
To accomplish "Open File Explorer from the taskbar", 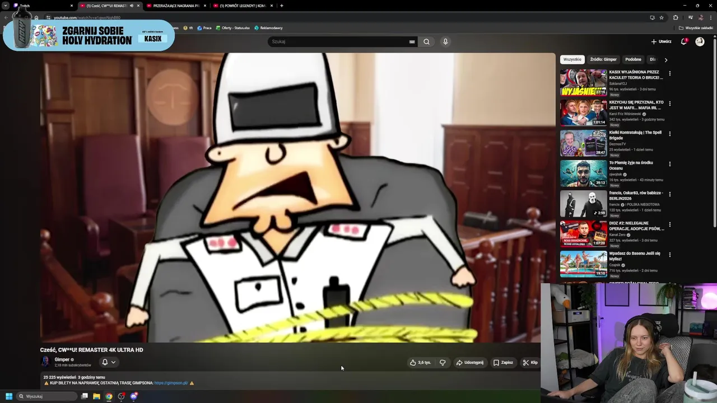I will click(96, 396).
